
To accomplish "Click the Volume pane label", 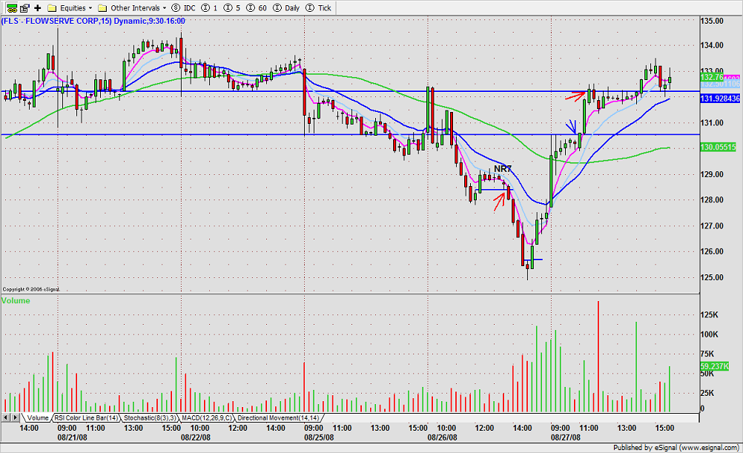I will 16,300.
